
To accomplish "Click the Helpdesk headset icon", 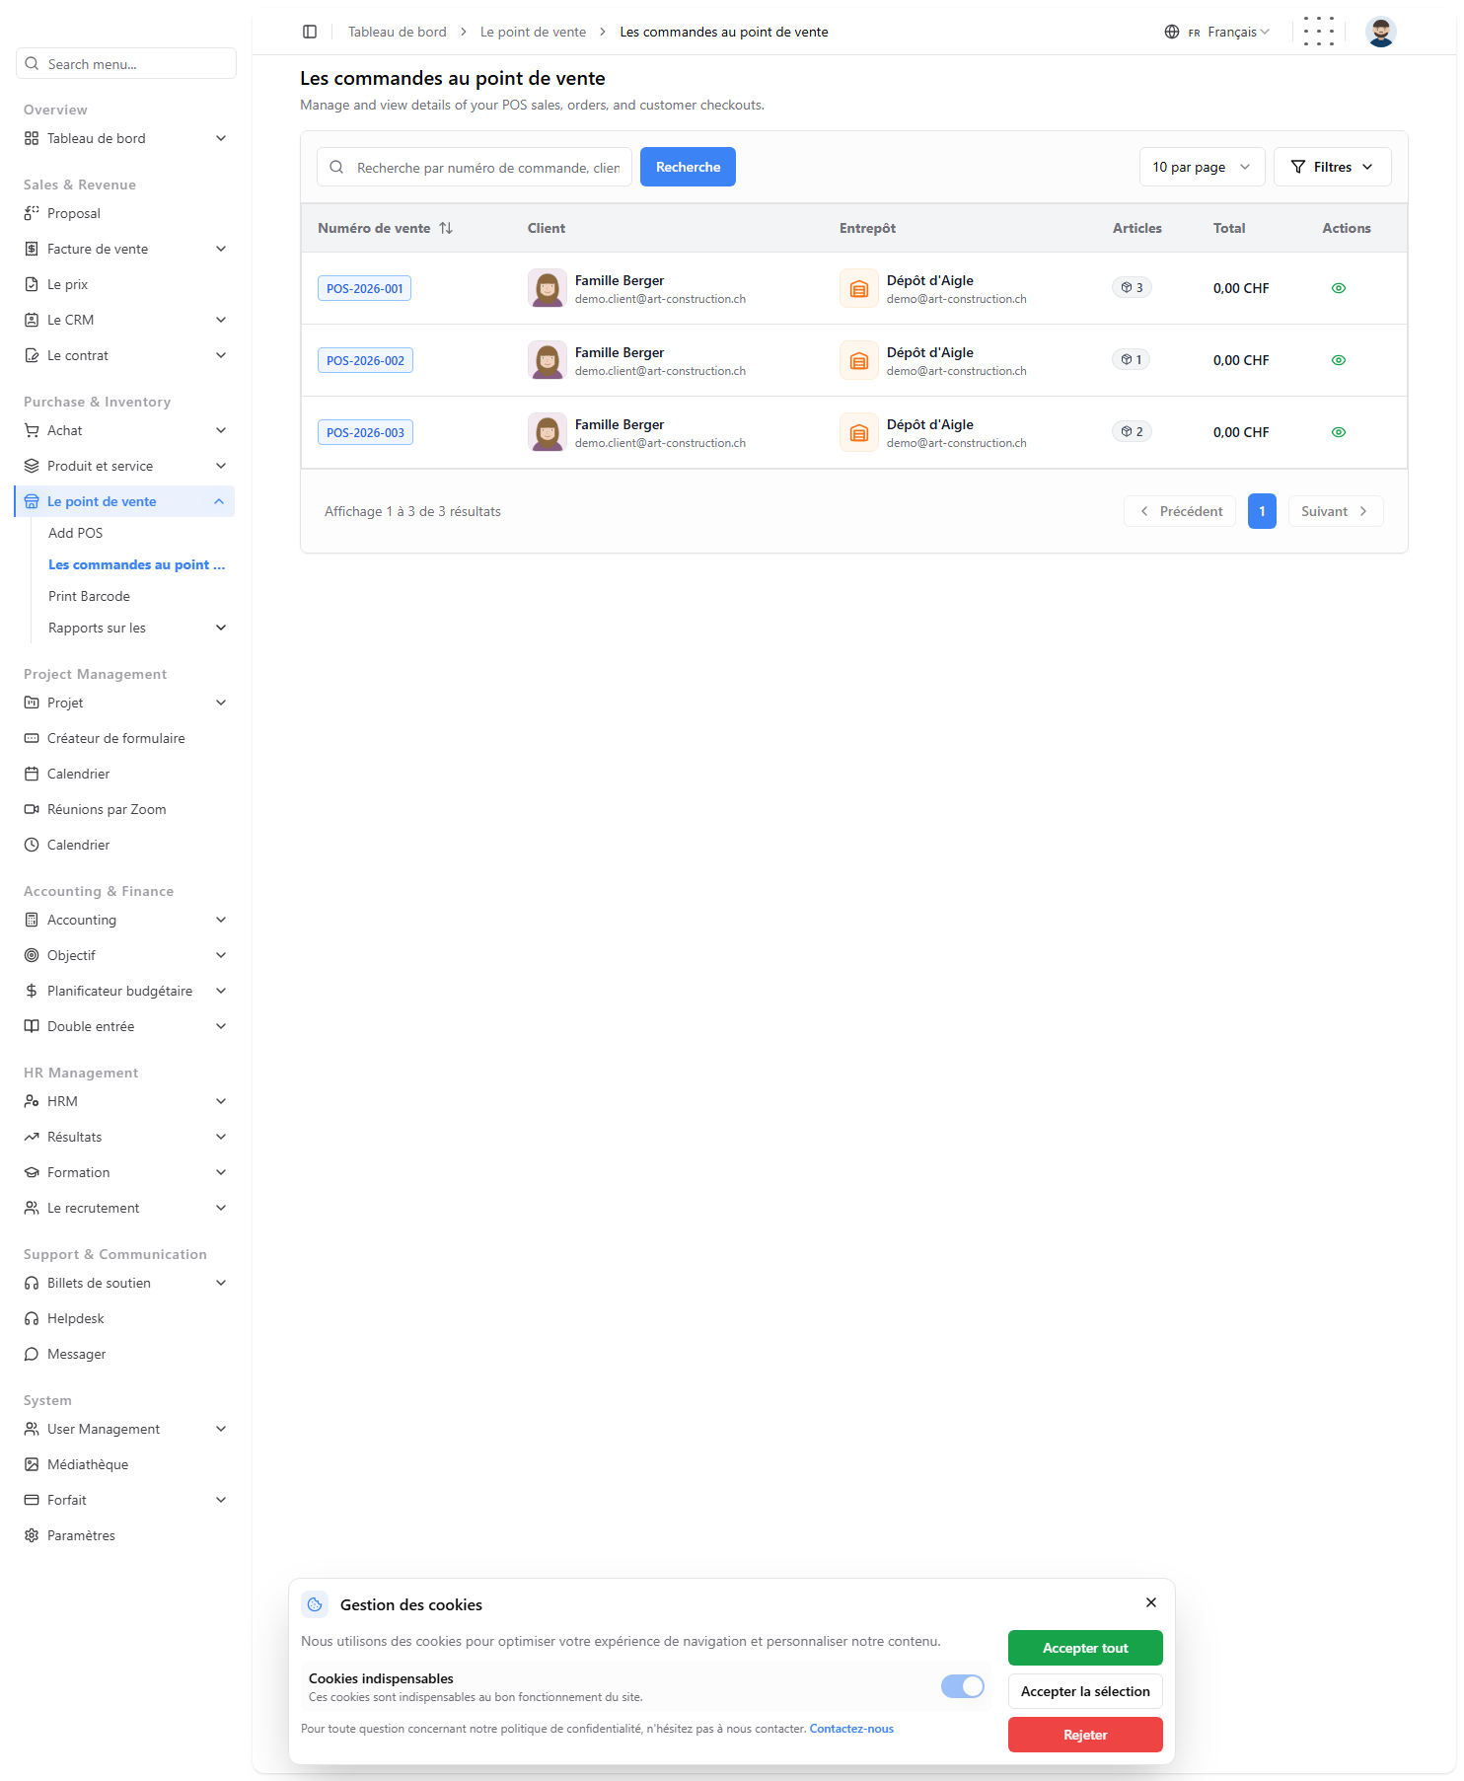I will click(x=32, y=1318).
